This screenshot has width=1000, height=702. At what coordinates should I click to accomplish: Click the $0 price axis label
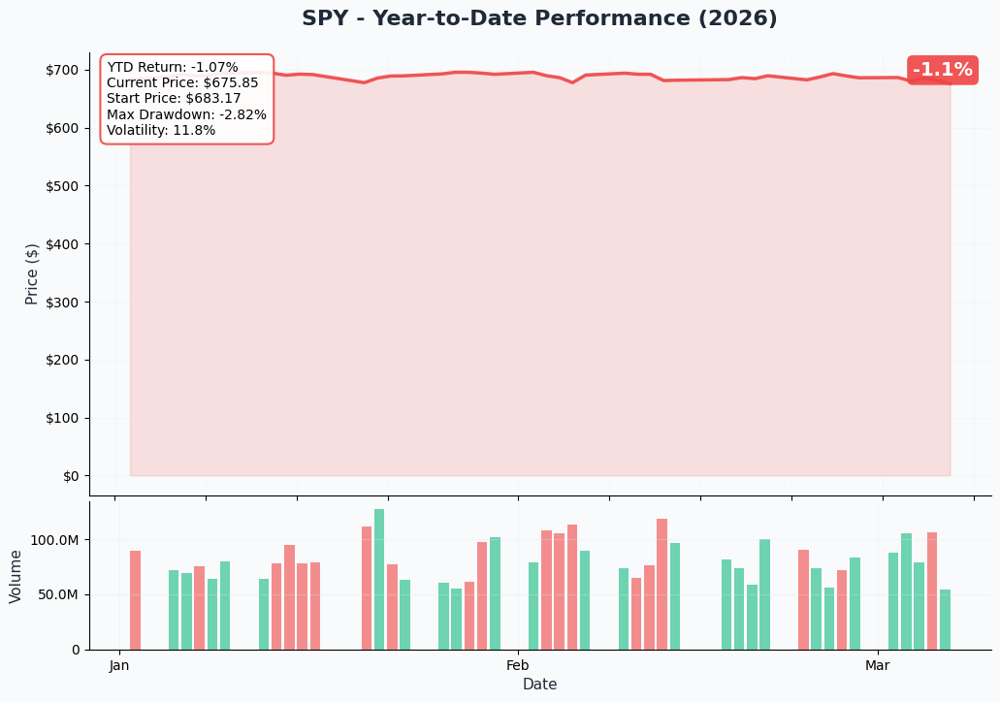[x=71, y=476]
